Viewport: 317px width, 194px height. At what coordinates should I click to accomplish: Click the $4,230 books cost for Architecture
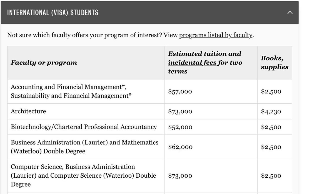[271, 112]
